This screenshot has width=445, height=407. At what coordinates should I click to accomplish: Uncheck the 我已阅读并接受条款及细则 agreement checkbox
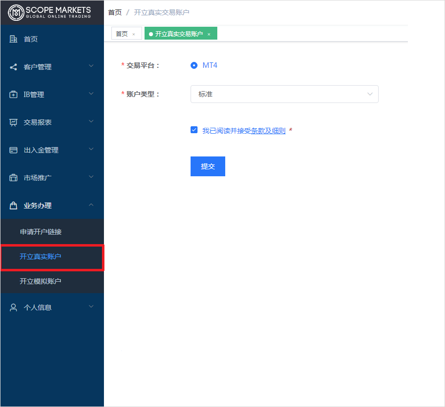click(x=194, y=130)
